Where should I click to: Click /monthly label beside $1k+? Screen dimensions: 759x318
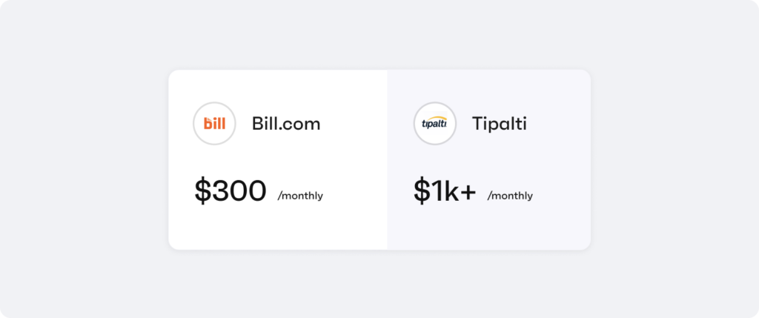pyautogui.click(x=510, y=196)
